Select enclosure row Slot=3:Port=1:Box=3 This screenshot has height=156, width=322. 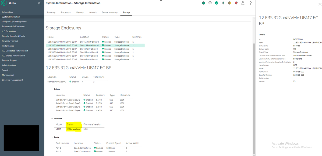[95, 53]
